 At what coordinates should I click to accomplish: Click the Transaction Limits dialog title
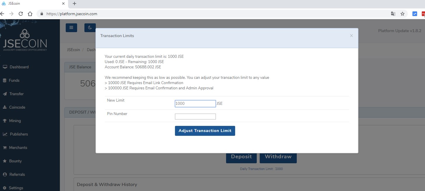[117, 36]
